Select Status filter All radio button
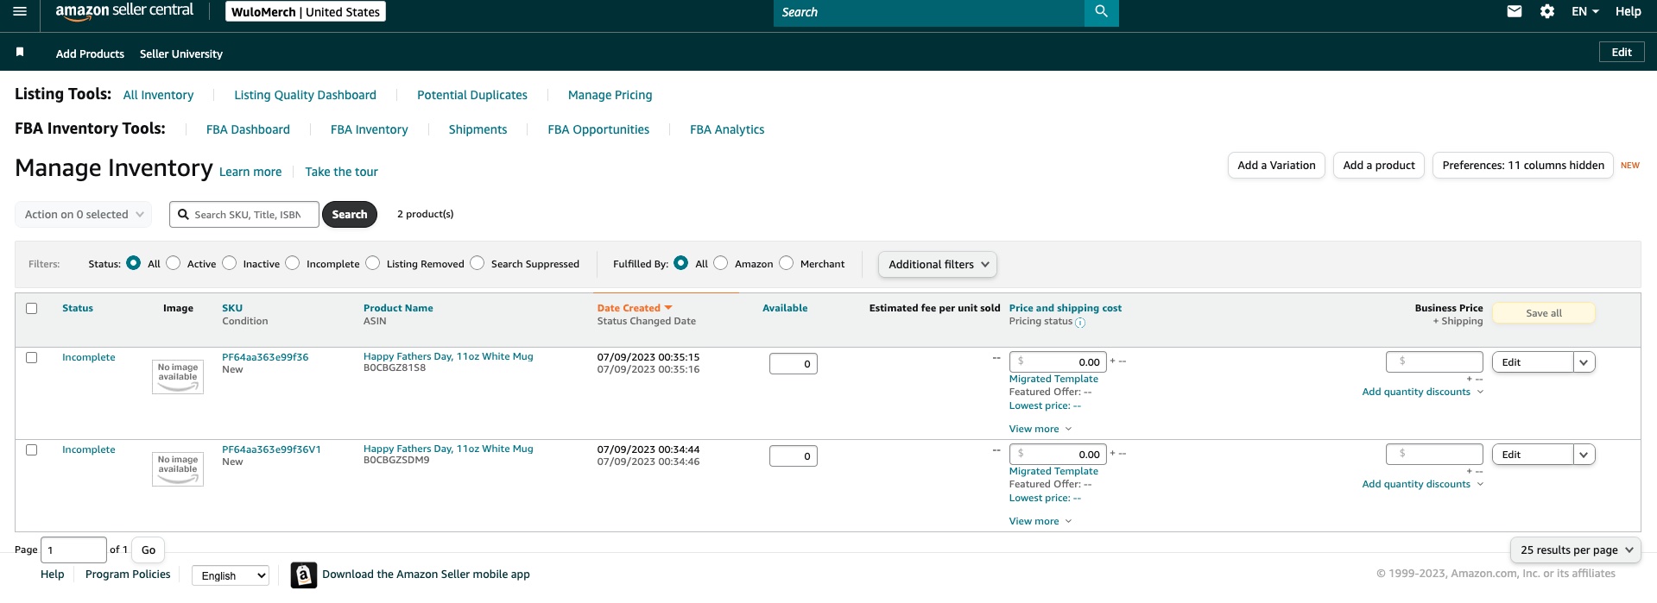The height and width of the screenshot is (603, 1657). (134, 263)
